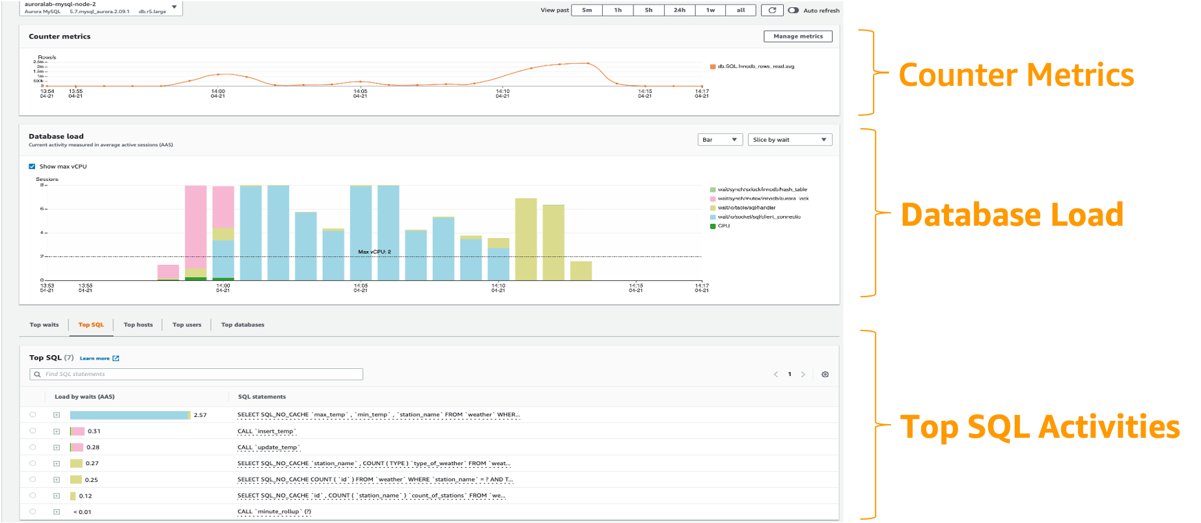Click the SELECT id, COUNT(station_name) statement
This screenshot has width=1201, height=523.
(371, 496)
